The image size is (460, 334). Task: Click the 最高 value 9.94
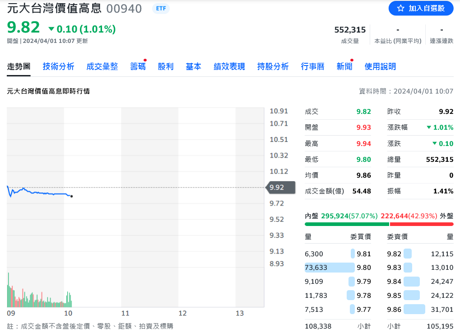363,144
